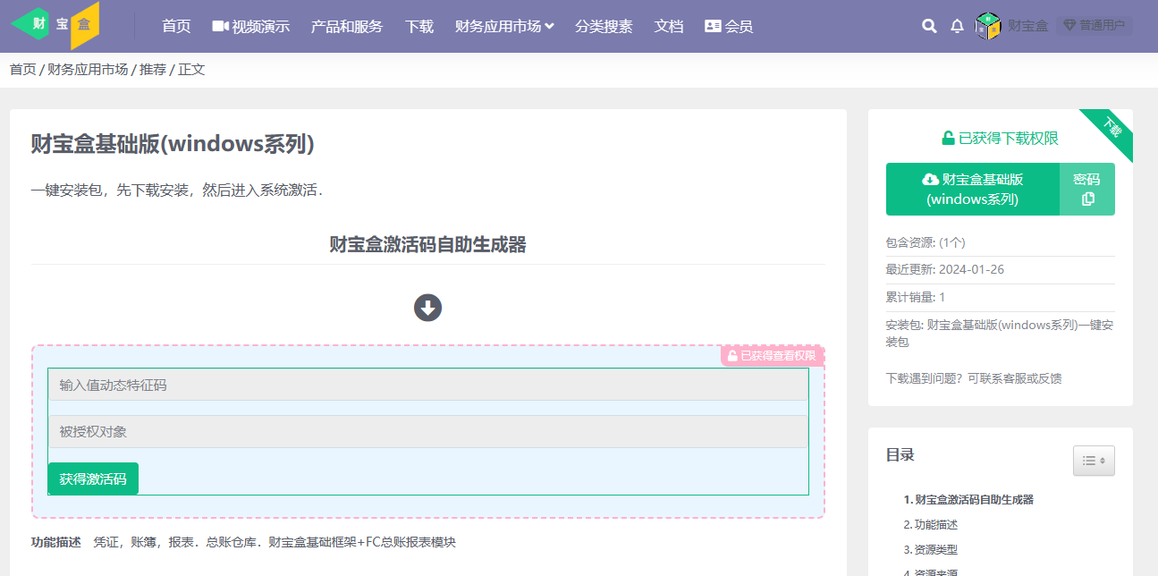1158x576 pixels.
Task: Click 首页 in the breadcrumb
Action: (22, 69)
